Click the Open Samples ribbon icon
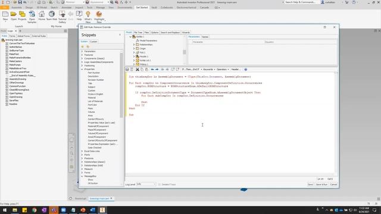The width and height of the screenshot is (381, 214). click(x=32, y=14)
